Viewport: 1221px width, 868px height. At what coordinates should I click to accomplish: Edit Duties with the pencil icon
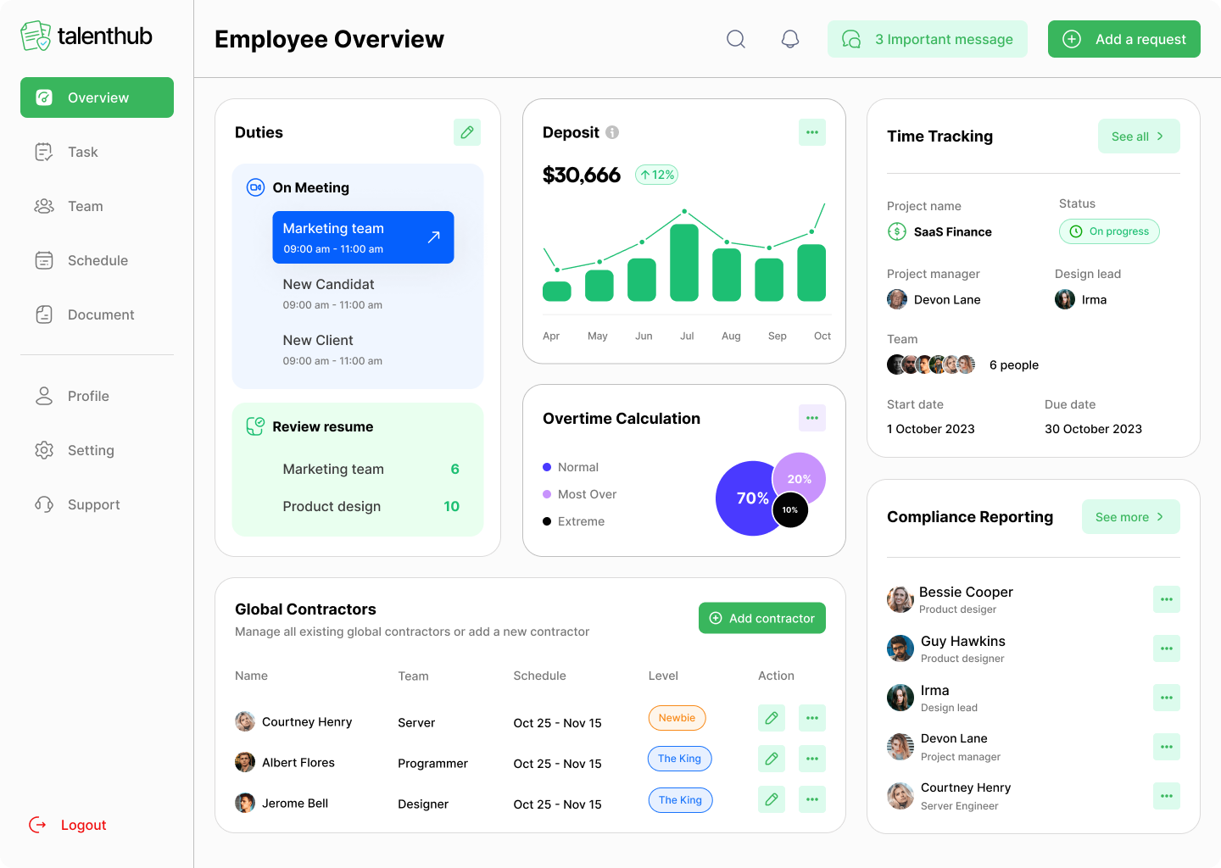tap(467, 132)
